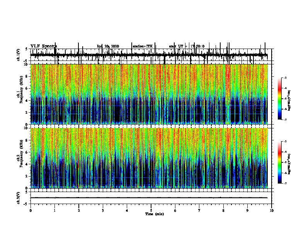Click the '4' kHz tick of ch.2 spectrogram
Screen dimensions: 306x236
pyautogui.click(x=27, y=164)
